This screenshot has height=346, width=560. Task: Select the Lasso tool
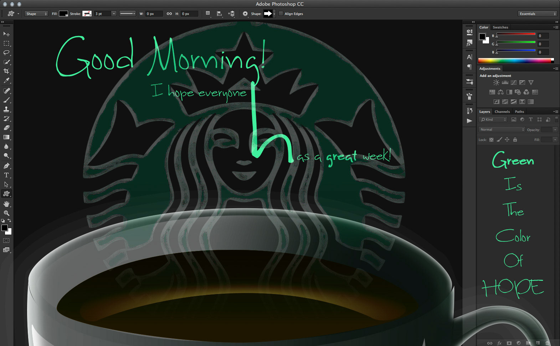[x=6, y=52]
